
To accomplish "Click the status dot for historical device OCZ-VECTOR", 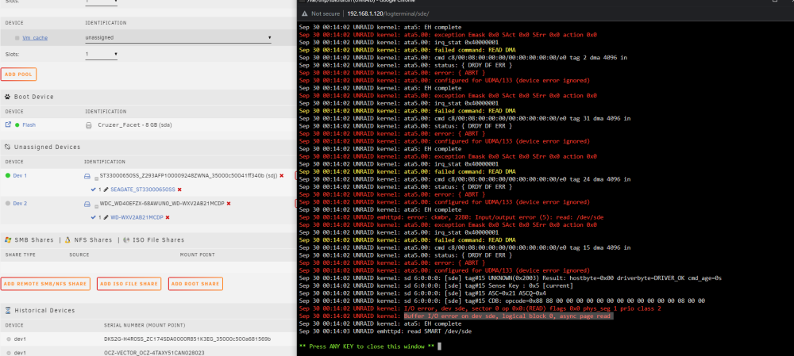I will coord(9,353).
